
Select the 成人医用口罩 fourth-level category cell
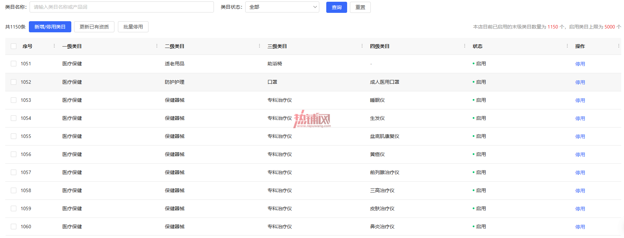385,82
